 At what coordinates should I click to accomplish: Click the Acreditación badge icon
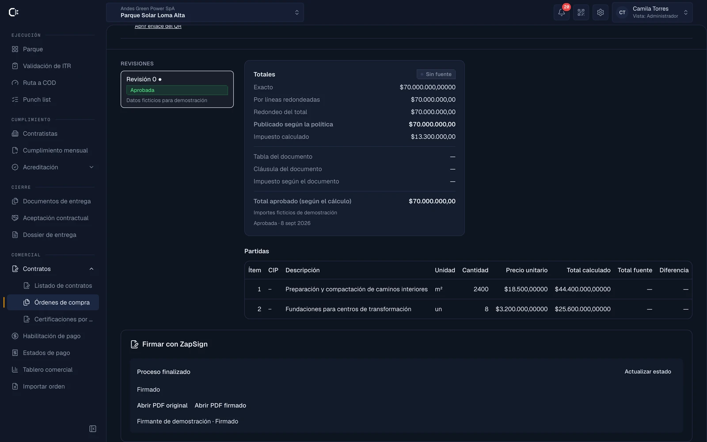point(15,167)
